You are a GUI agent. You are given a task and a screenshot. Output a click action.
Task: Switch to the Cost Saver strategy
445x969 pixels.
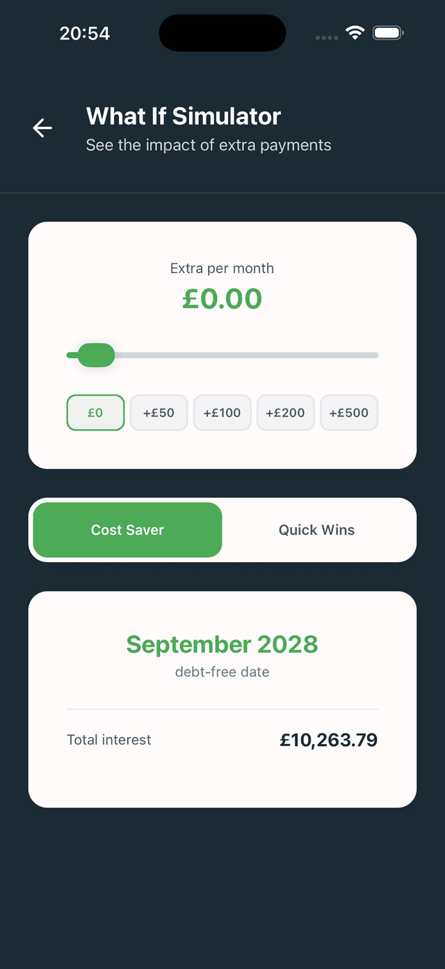click(127, 530)
